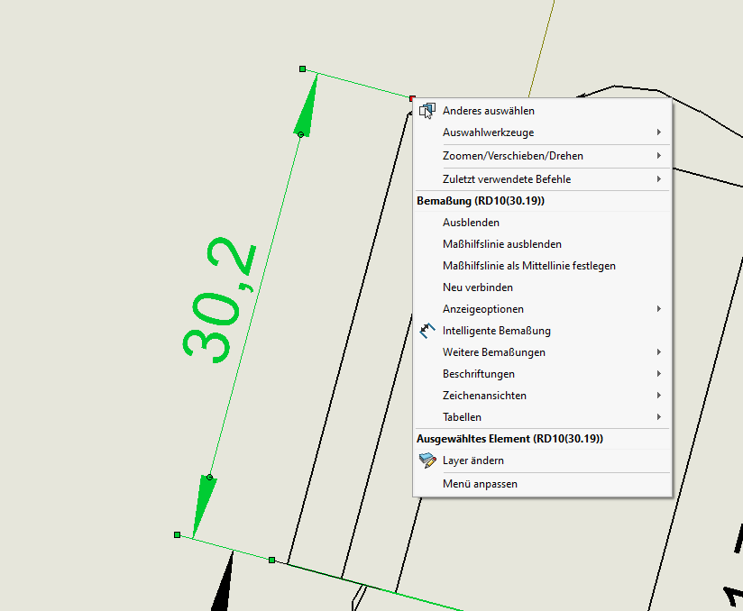Choose Neu verbinden entry
743x611 pixels.
[542, 287]
